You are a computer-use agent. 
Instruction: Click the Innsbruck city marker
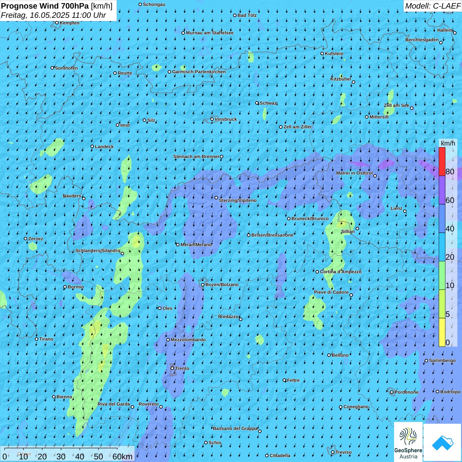(212, 119)
